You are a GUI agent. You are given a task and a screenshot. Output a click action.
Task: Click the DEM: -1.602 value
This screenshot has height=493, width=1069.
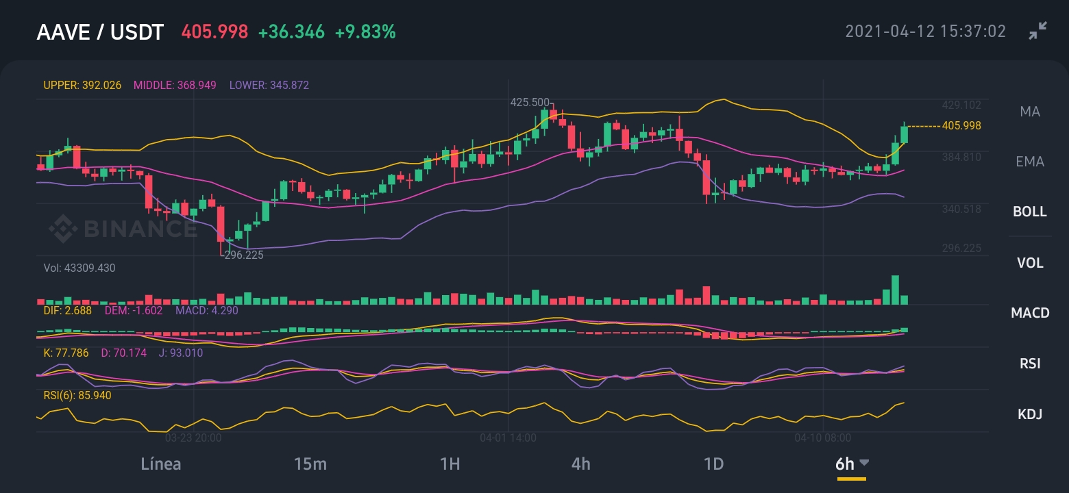pyautogui.click(x=134, y=311)
